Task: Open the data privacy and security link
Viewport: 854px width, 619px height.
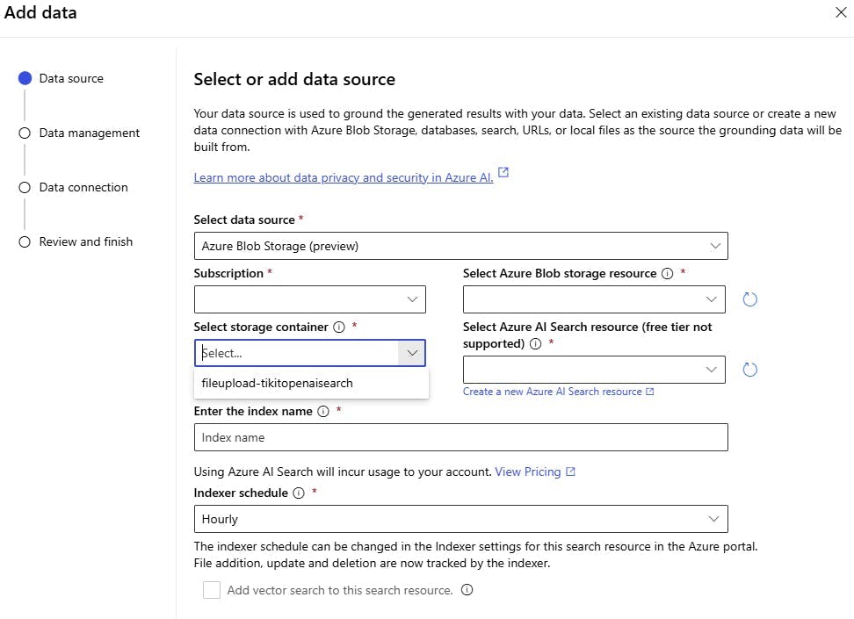Action: pos(344,177)
